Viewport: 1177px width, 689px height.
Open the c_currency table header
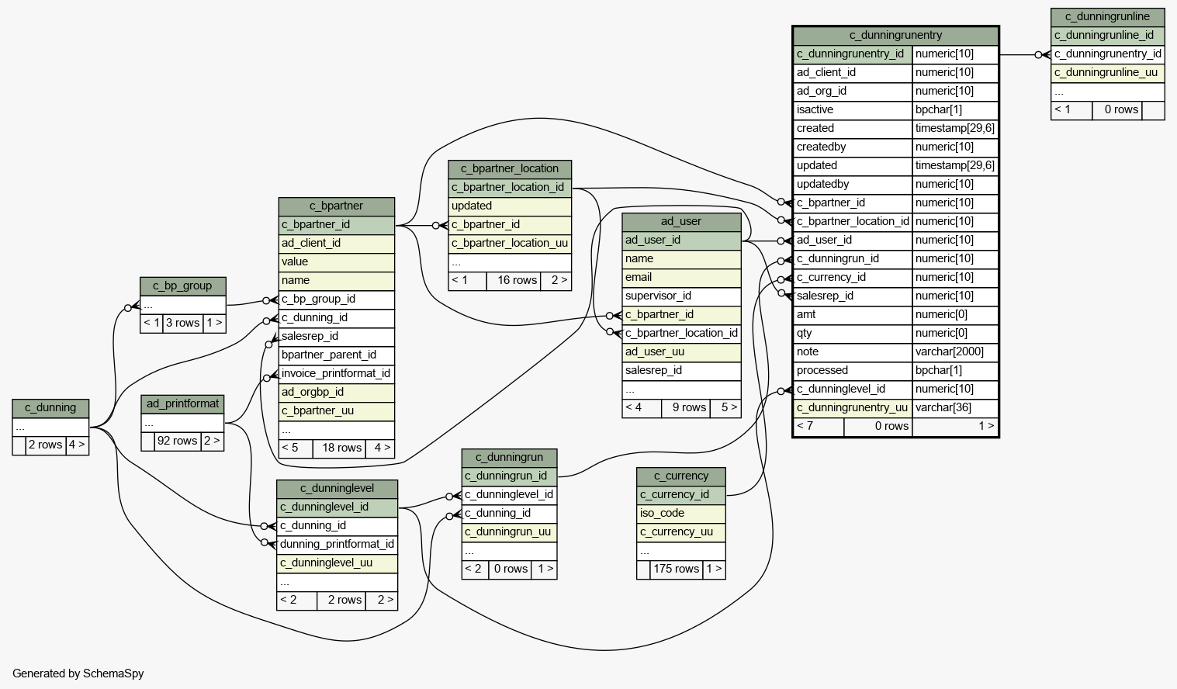coord(681,476)
